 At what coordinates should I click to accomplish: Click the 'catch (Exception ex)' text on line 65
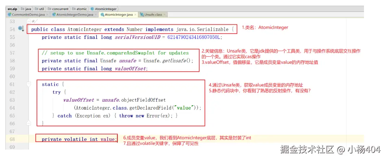tap(84, 116)
